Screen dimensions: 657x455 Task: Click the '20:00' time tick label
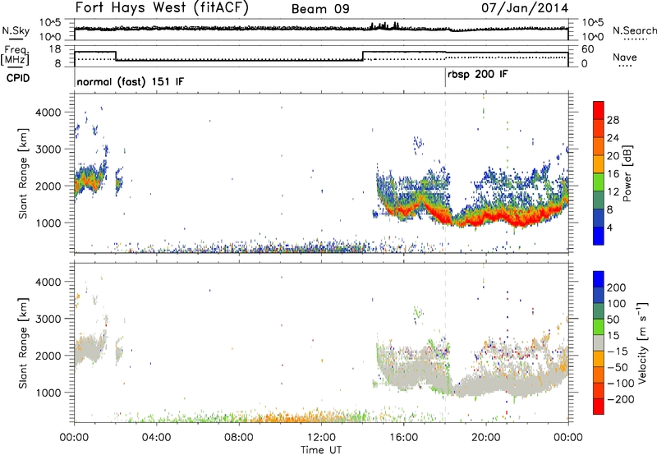click(485, 438)
